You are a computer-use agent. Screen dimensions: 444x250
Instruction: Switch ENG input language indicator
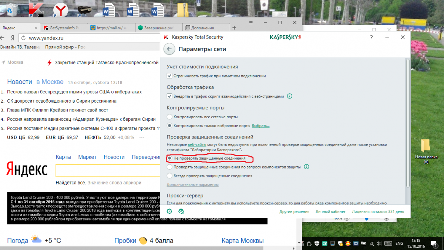399,243
